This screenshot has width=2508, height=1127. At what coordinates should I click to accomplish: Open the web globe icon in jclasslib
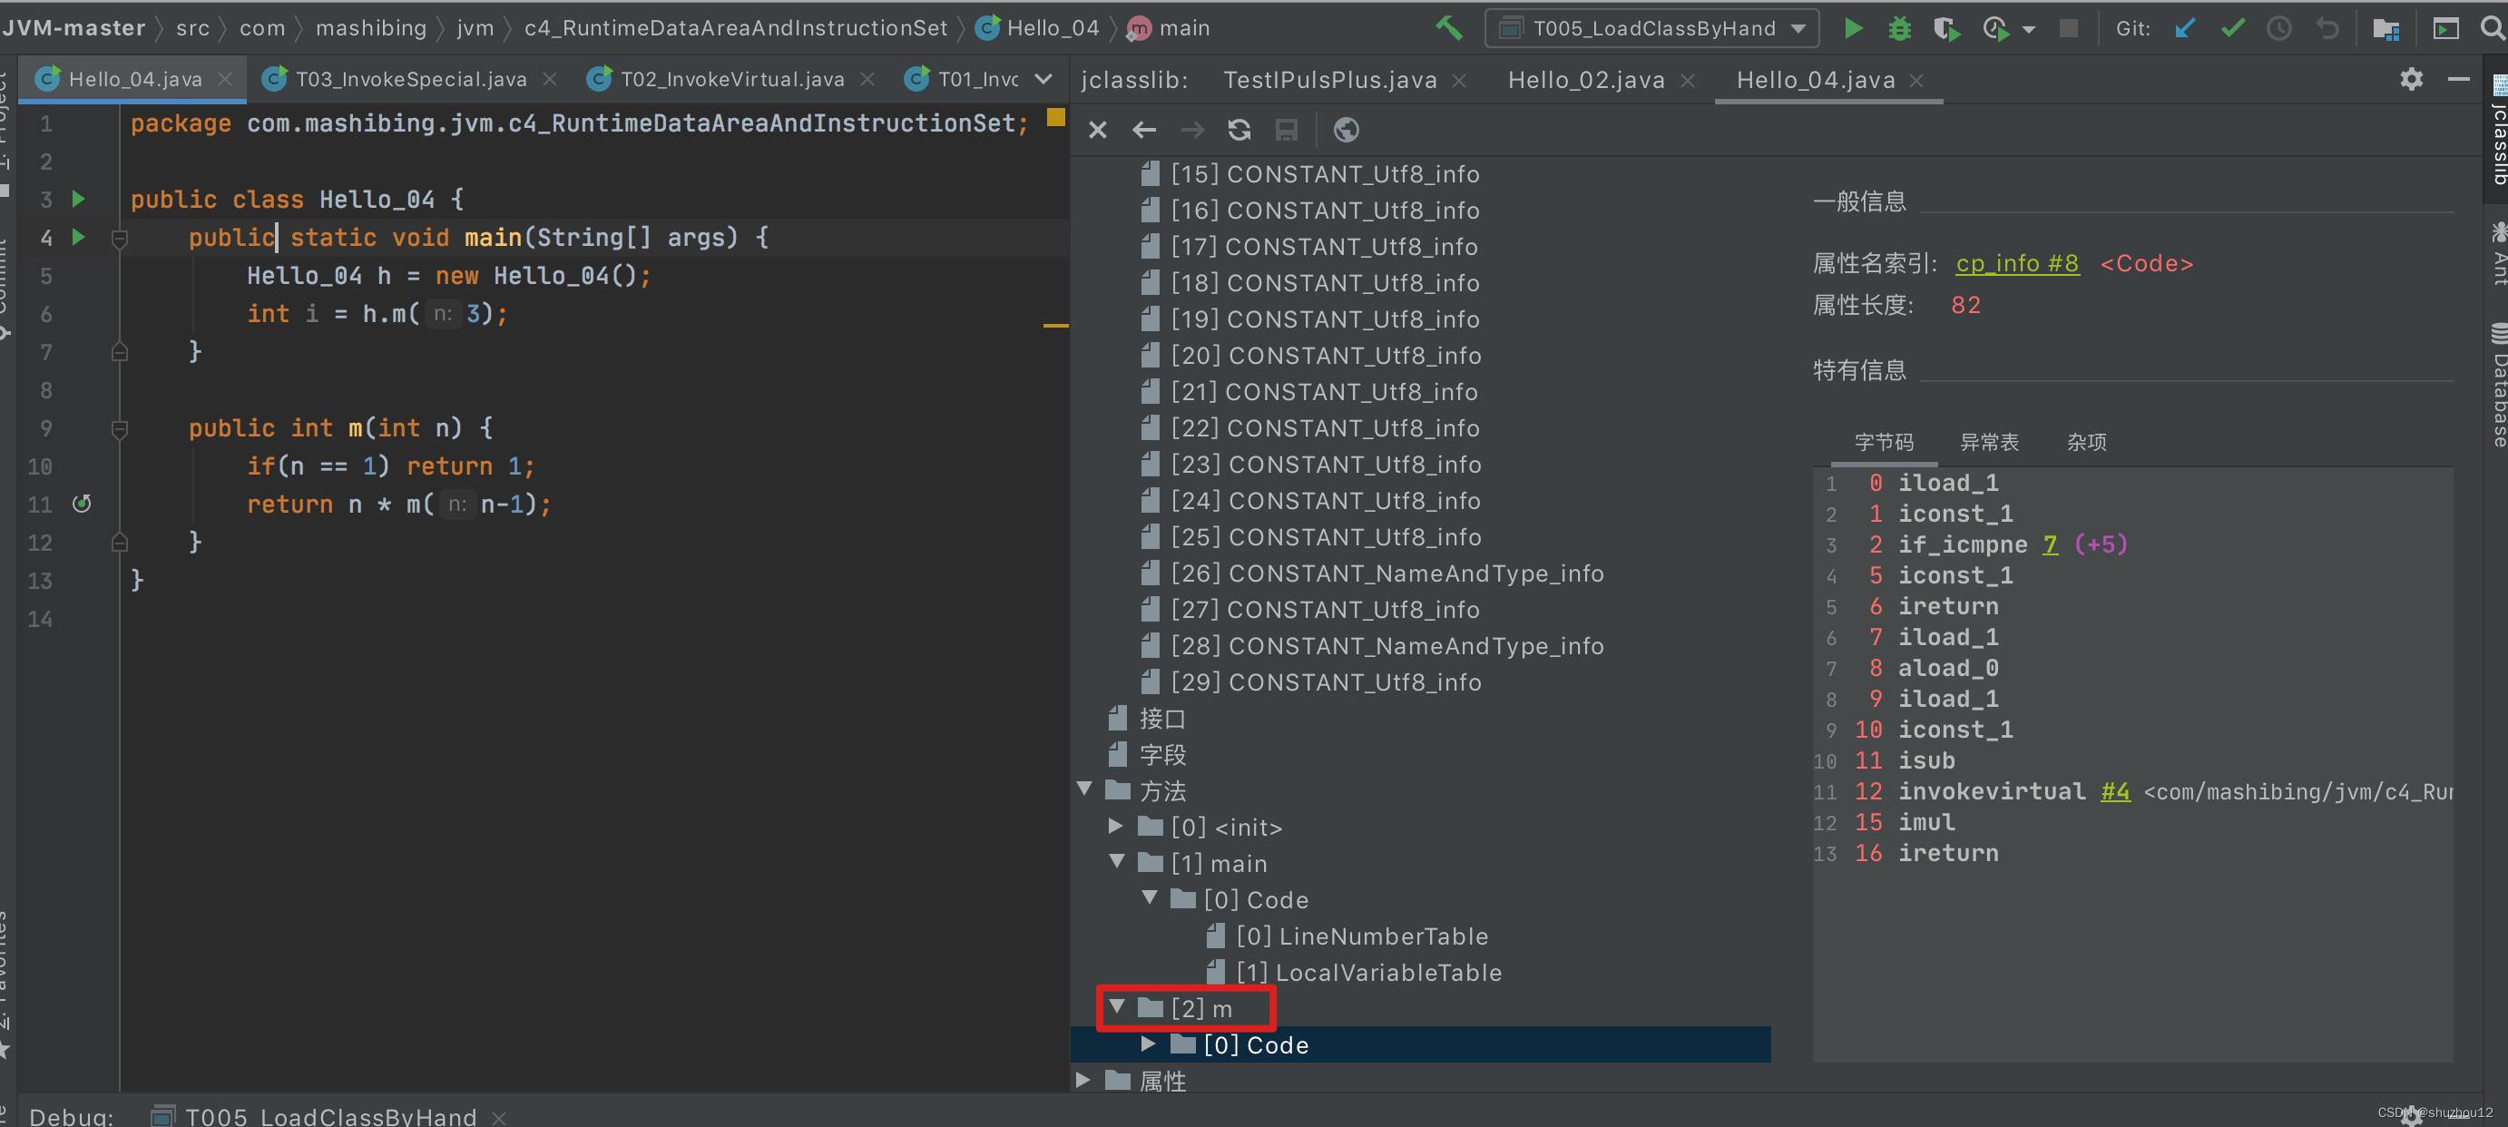[x=1346, y=130]
